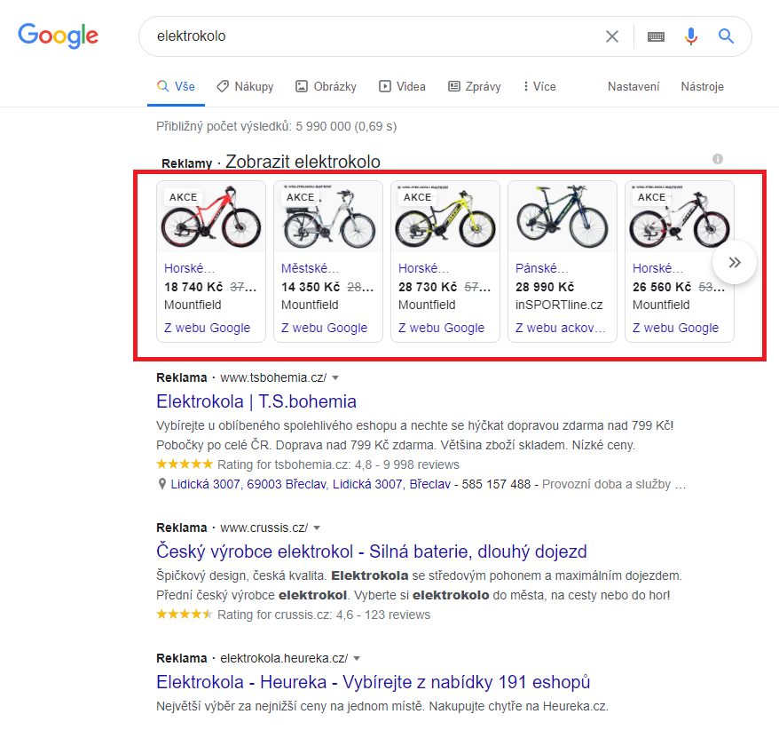Click the location pin icon by Lidická address

click(x=162, y=485)
